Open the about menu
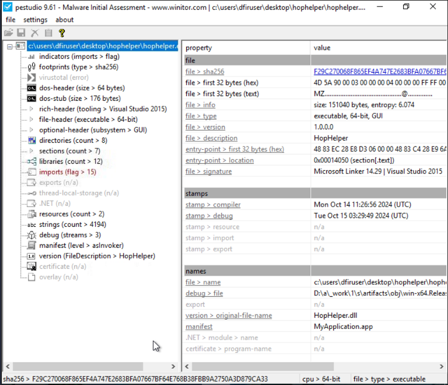448x385 pixels. coord(65,20)
